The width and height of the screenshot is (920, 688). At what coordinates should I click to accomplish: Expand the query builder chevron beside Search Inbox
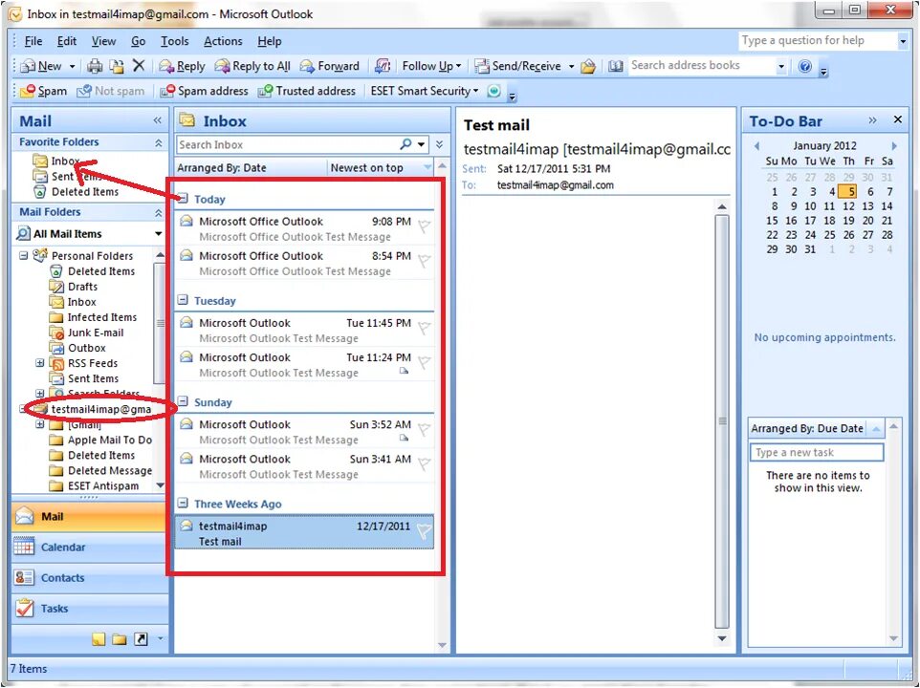point(440,144)
